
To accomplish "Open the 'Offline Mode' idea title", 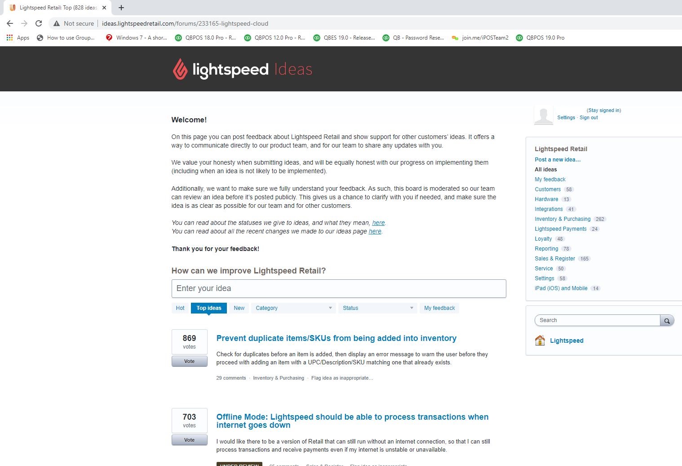I will tap(353, 421).
